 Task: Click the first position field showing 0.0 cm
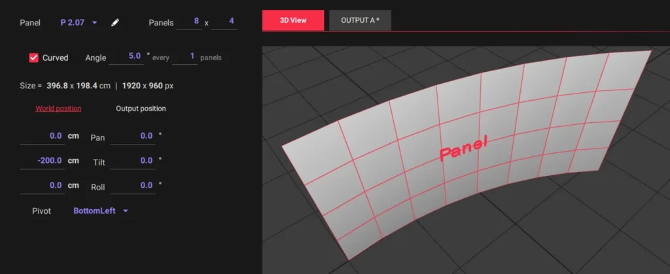click(x=42, y=136)
